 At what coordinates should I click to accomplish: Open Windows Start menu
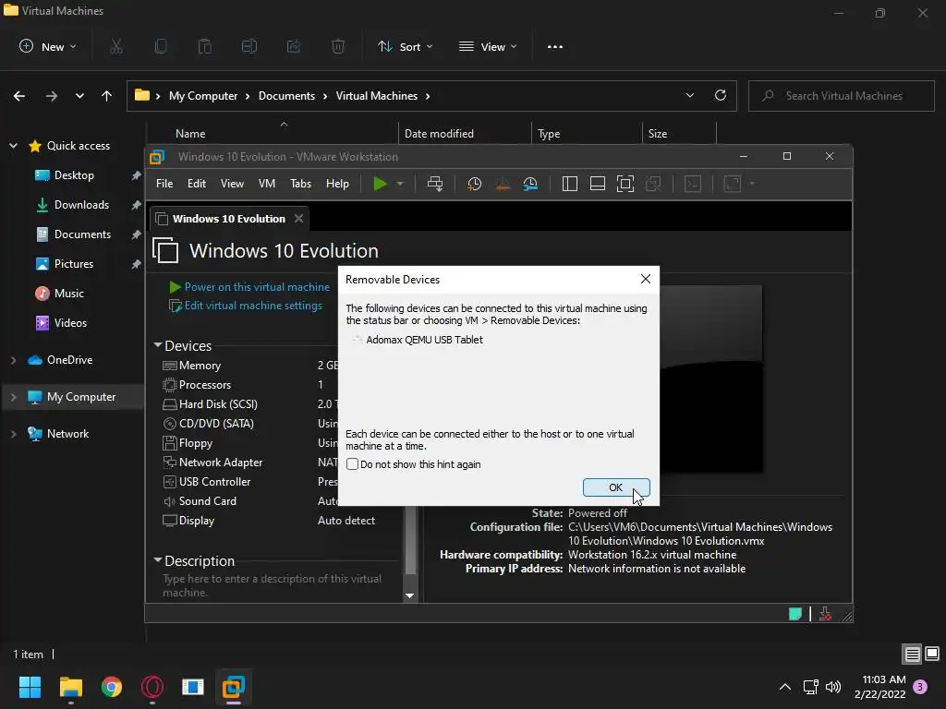click(x=30, y=687)
